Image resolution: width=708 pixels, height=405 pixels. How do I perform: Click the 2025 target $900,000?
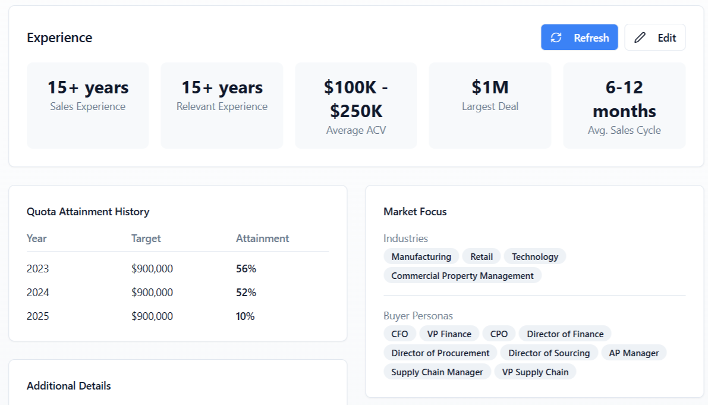pyautogui.click(x=152, y=316)
